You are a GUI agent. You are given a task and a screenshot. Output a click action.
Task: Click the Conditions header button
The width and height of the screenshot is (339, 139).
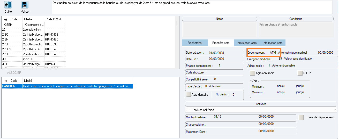[x=296, y=19]
